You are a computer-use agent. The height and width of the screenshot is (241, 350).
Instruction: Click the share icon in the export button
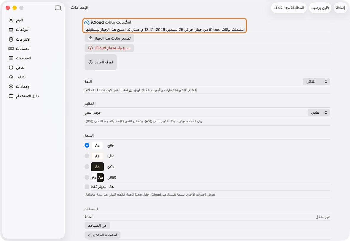tap(90, 38)
